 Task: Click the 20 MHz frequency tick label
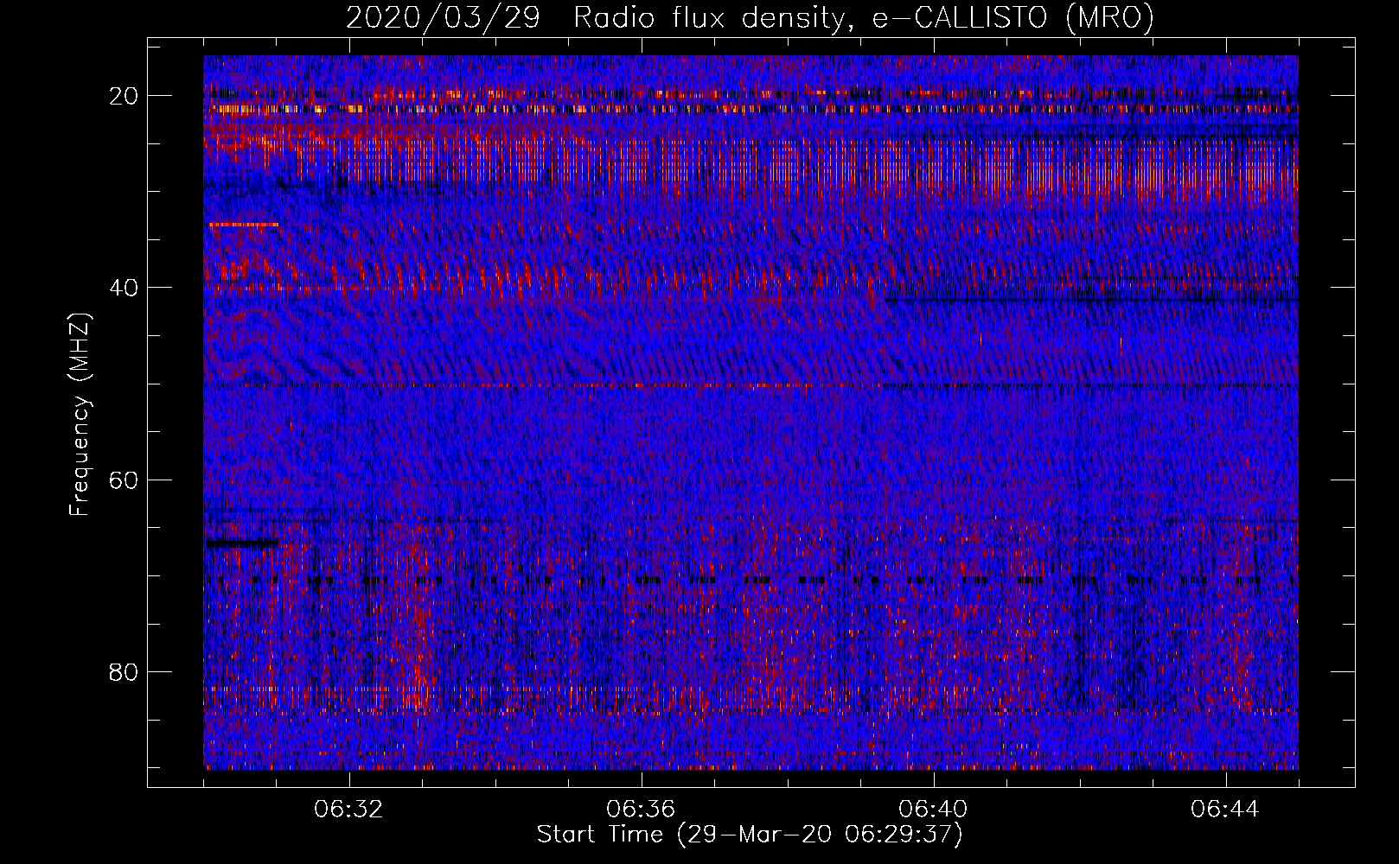click(x=125, y=96)
